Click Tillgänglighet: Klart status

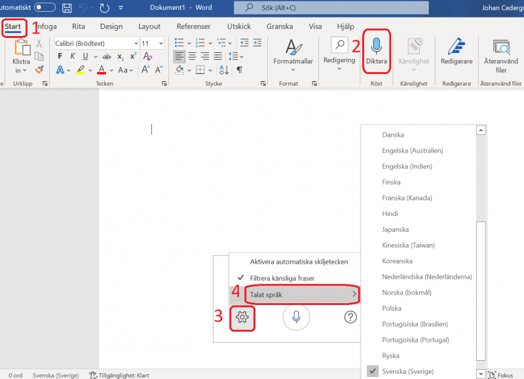(119, 375)
